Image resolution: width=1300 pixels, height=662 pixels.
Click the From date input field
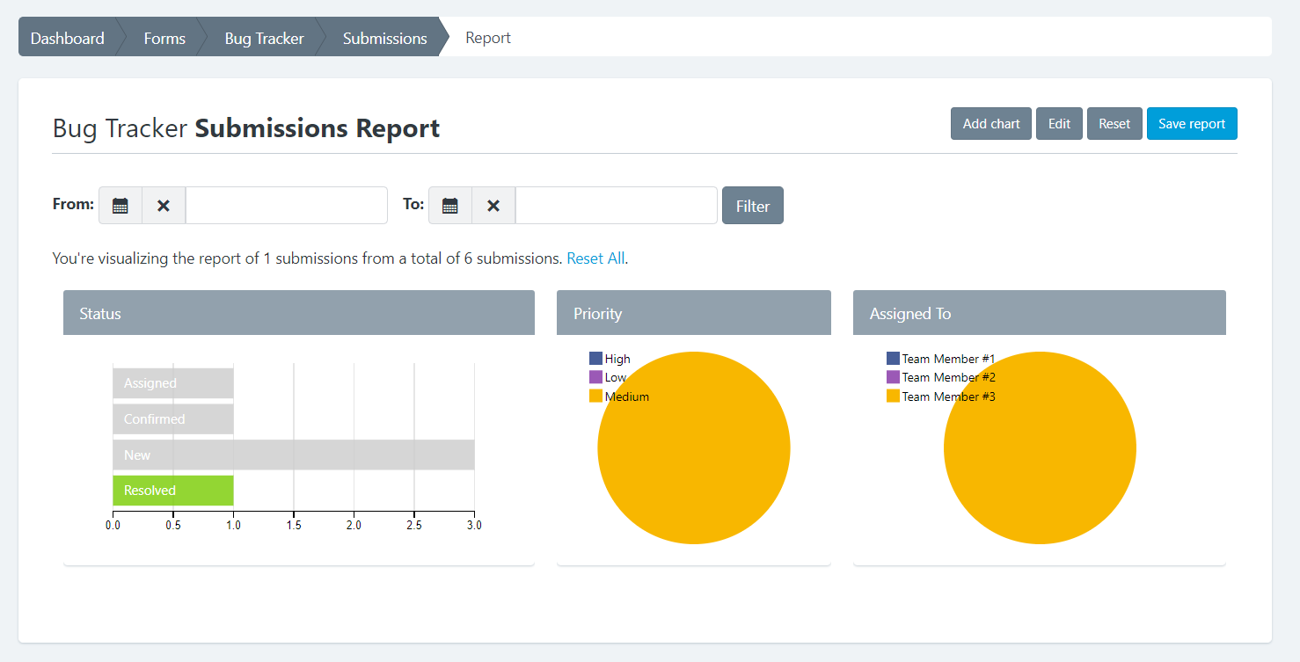coord(286,206)
